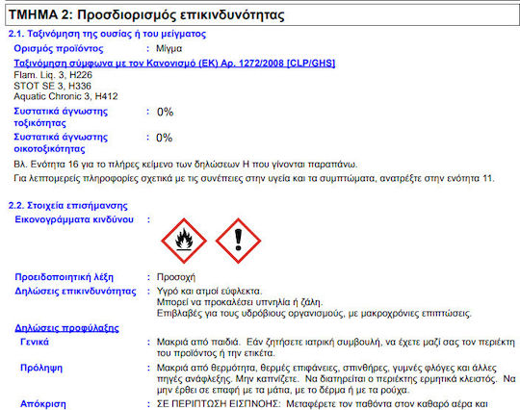
Task: Click the Δηλώσεις επικινδυνότητας label
Action: 76,292
